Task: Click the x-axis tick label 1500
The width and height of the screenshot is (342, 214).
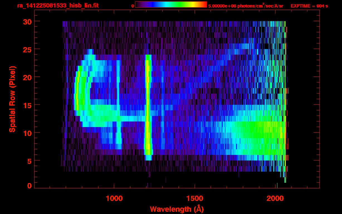Action: coord(195,198)
